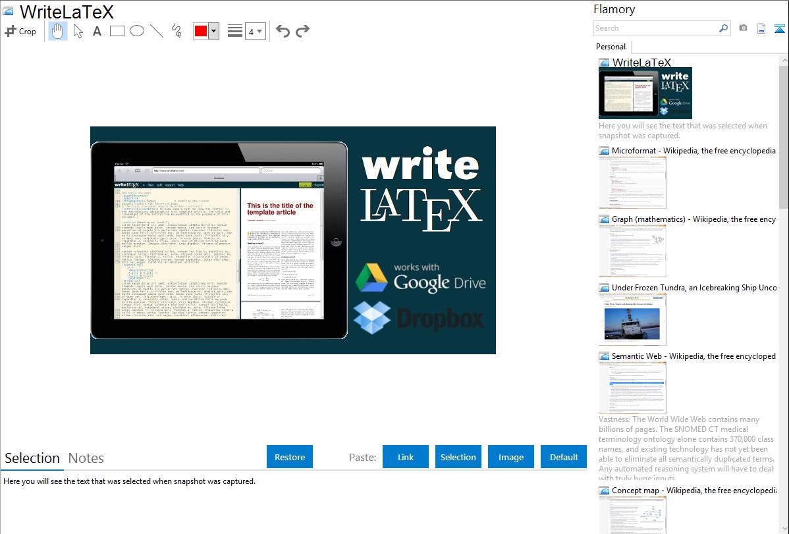The width and height of the screenshot is (789, 534).
Task: Click the sidebar vertical scrollbar thumb
Action: click(x=784, y=136)
